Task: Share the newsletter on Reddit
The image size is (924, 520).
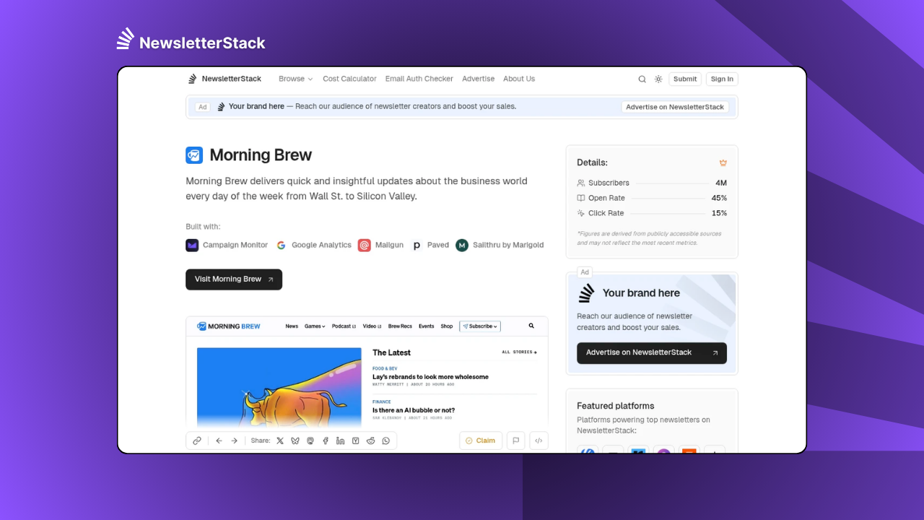Action: pyautogui.click(x=370, y=441)
